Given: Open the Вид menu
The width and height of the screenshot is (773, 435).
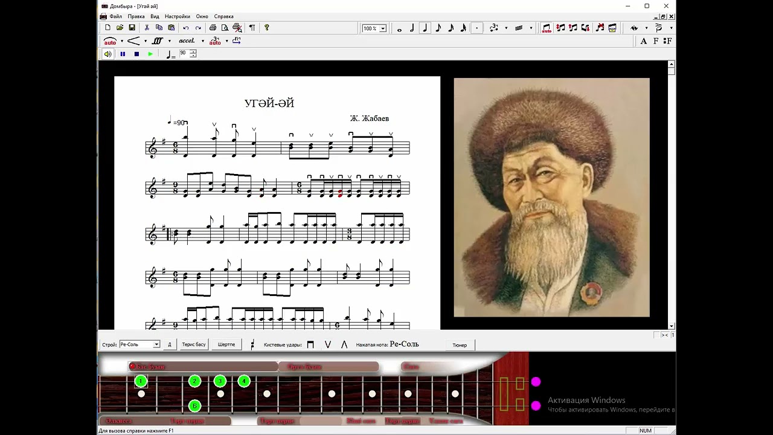Looking at the screenshot, I should coord(155,16).
